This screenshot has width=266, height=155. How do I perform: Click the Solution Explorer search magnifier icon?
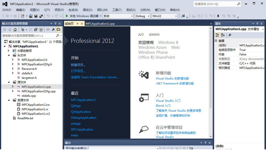coord(58,36)
